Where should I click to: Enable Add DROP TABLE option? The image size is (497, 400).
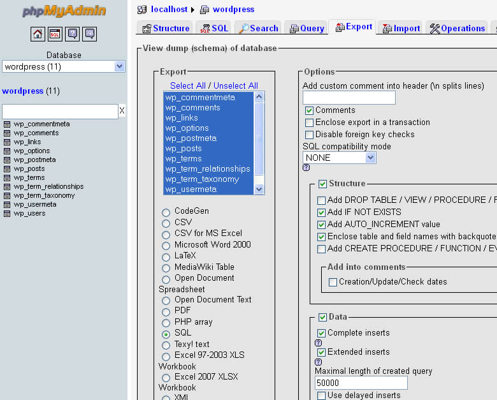click(321, 200)
